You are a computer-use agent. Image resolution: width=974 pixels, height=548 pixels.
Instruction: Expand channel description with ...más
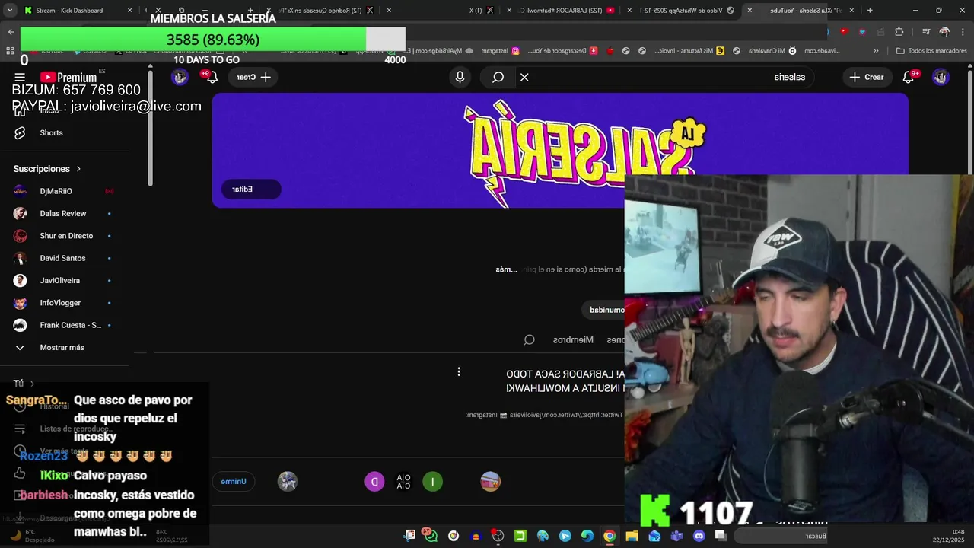coord(507,269)
